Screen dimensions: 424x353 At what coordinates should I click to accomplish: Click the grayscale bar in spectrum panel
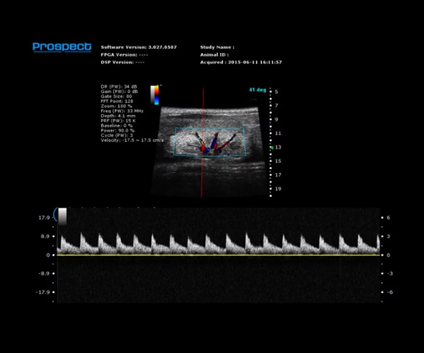pos(63,217)
